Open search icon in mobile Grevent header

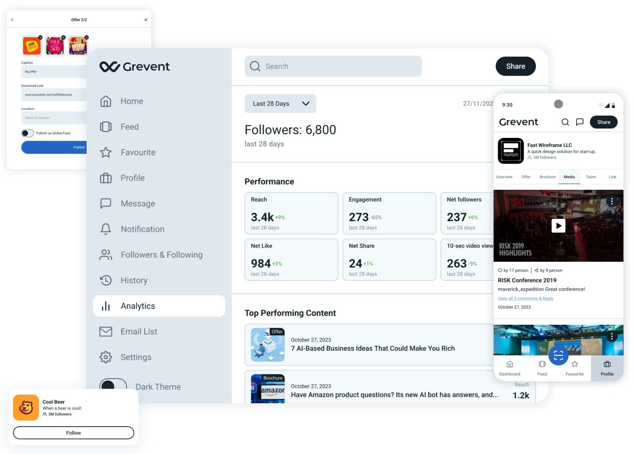(x=565, y=122)
